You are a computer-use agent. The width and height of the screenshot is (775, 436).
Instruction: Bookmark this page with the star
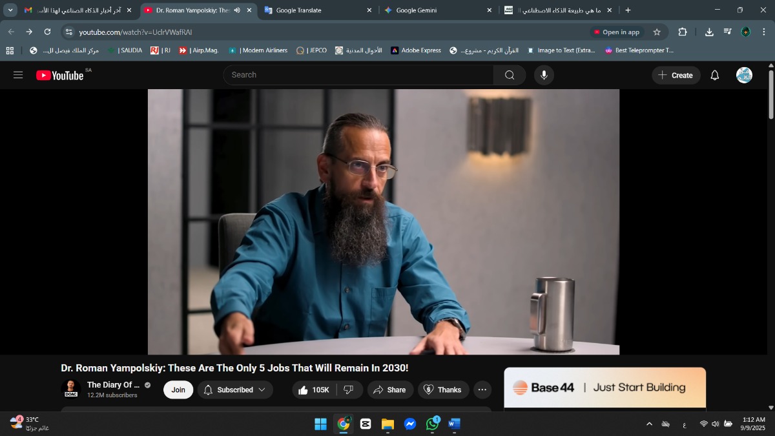click(x=657, y=32)
